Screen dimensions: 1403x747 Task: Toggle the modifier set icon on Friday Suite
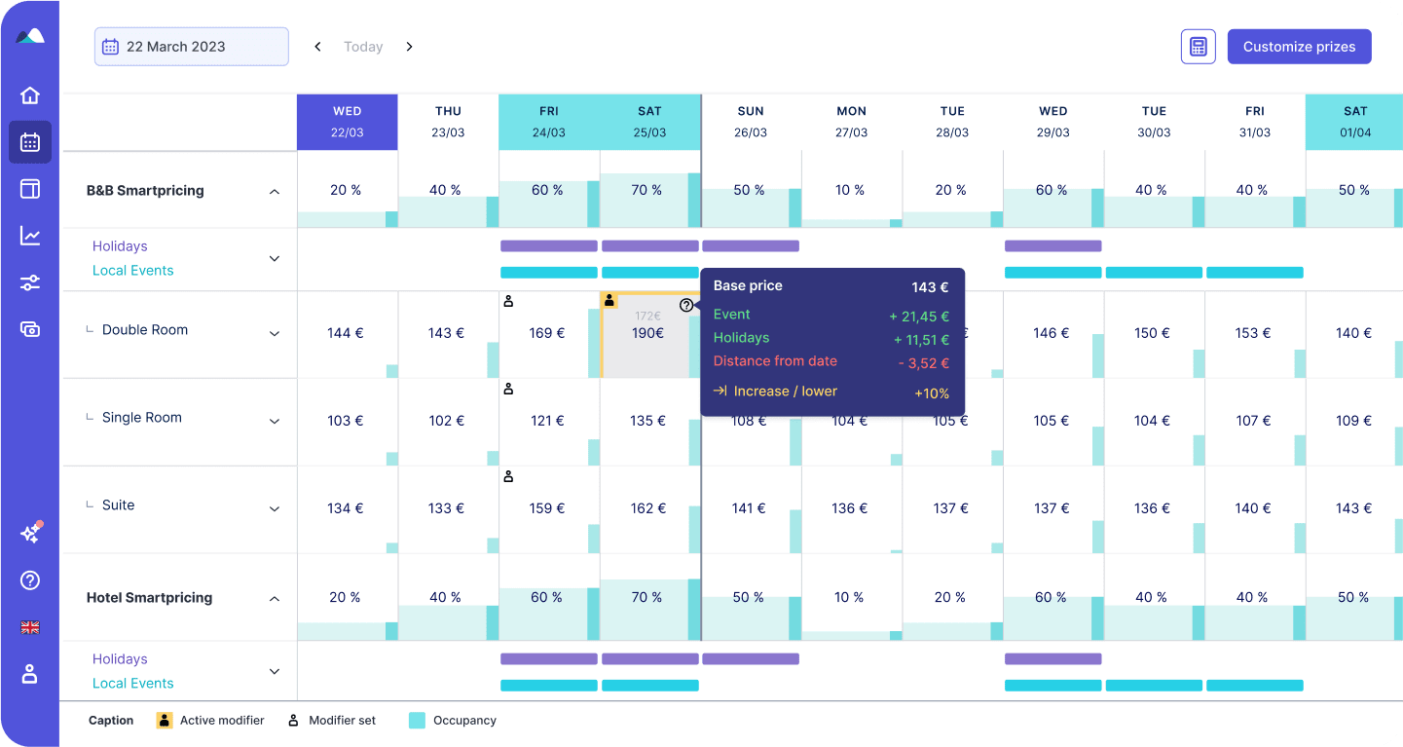(507, 476)
